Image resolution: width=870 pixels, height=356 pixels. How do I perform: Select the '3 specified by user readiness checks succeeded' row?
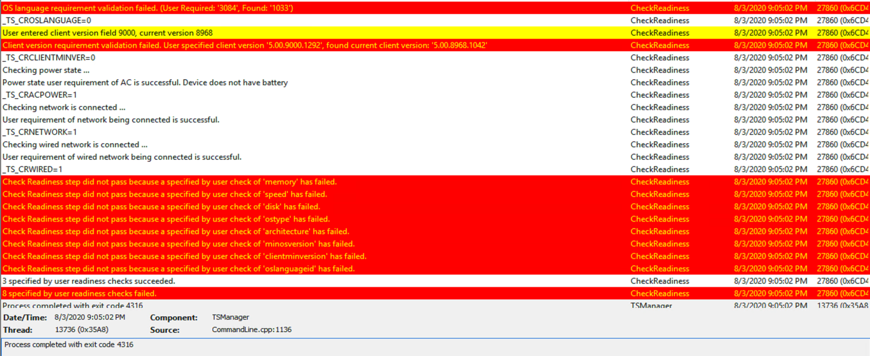click(89, 281)
